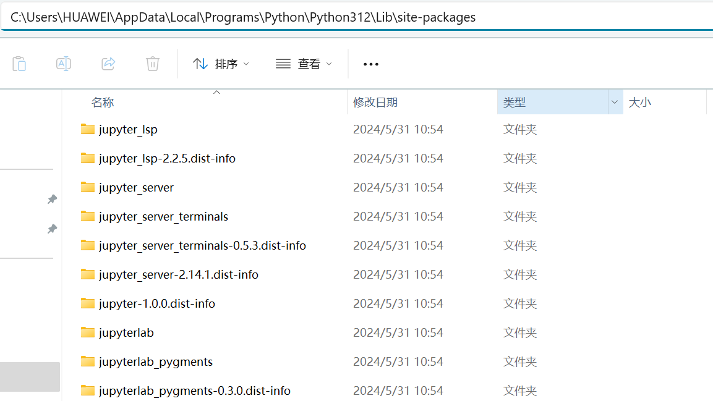This screenshot has width=713, height=401.
Task: Click the lower pin icon in sidebar
Action: pyautogui.click(x=53, y=229)
